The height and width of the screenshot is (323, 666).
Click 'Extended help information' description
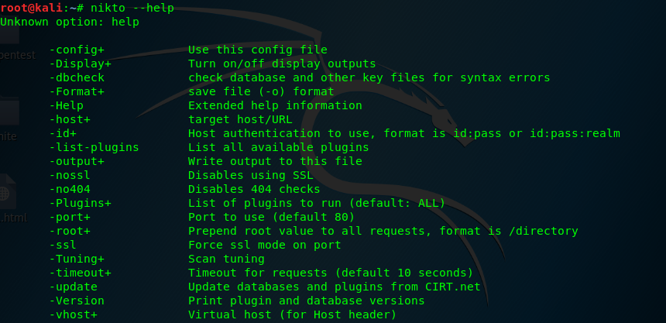[x=275, y=105]
